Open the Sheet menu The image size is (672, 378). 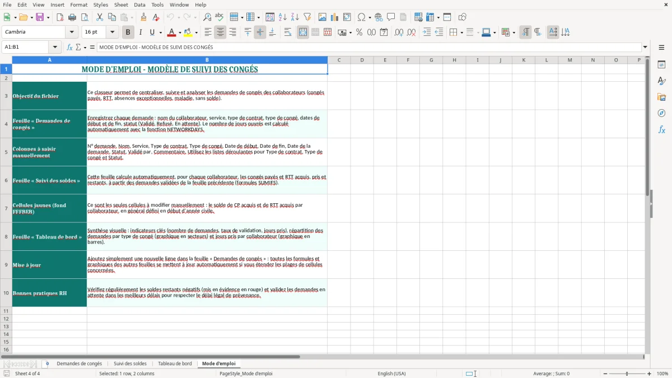point(121,4)
